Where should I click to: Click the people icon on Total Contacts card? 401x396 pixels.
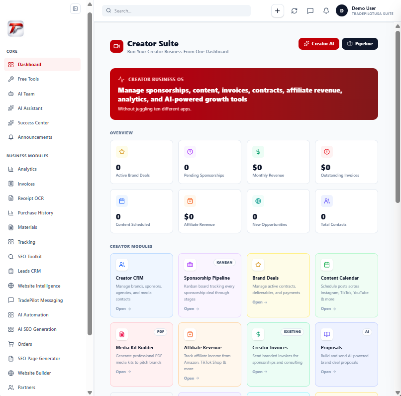click(327, 201)
